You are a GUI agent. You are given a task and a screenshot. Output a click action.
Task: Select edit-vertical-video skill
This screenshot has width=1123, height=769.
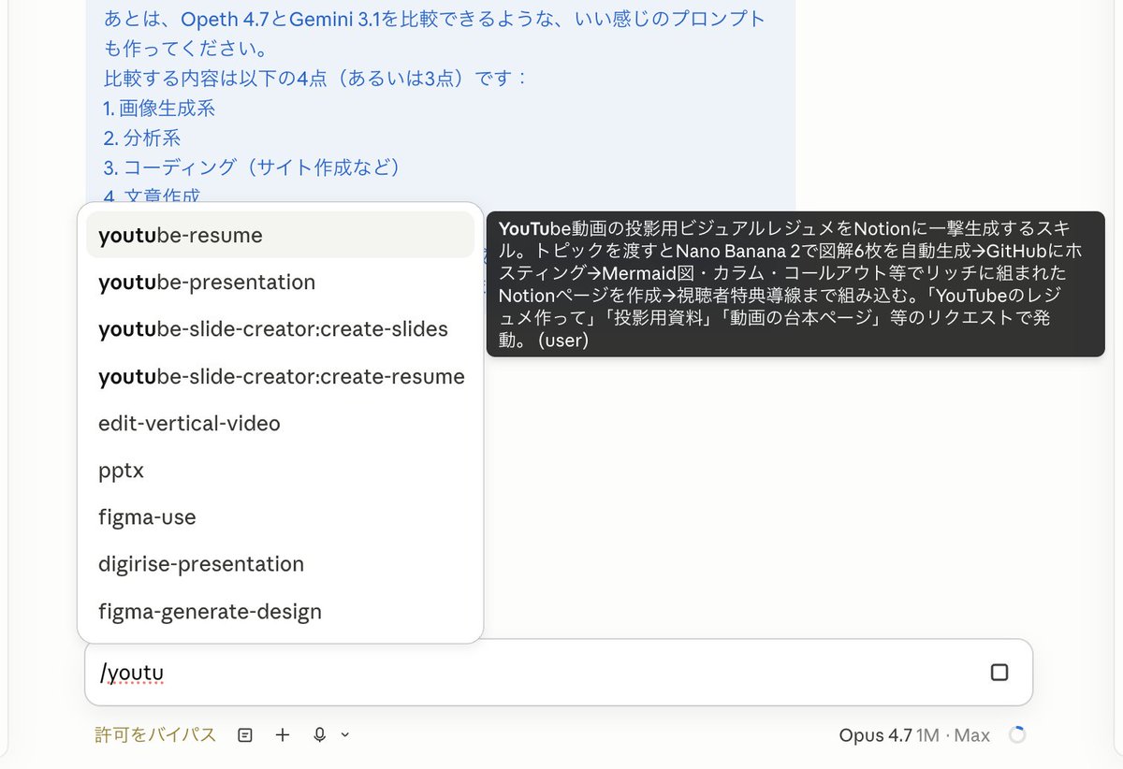click(280, 423)
